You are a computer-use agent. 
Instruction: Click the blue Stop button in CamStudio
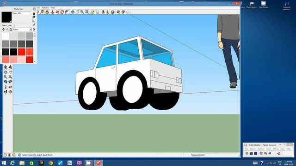click(255, 154)
